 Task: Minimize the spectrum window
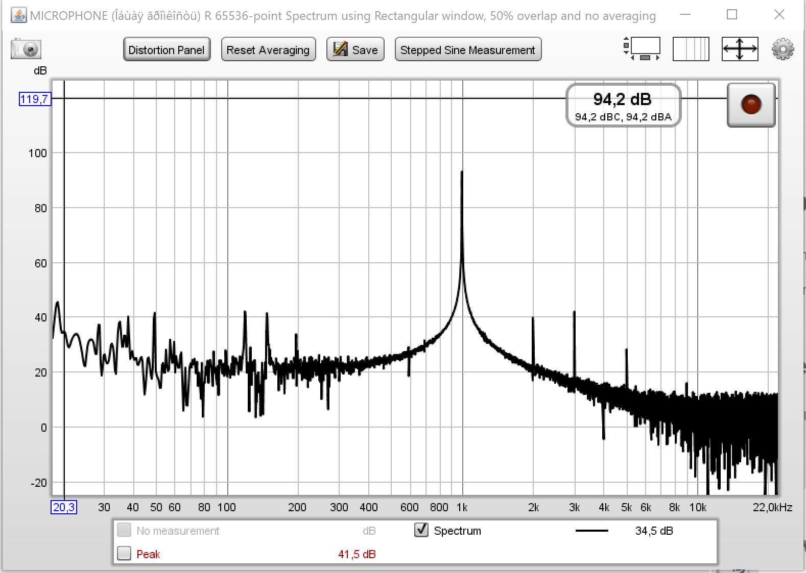pyautogui.click(x=685, y=15)
